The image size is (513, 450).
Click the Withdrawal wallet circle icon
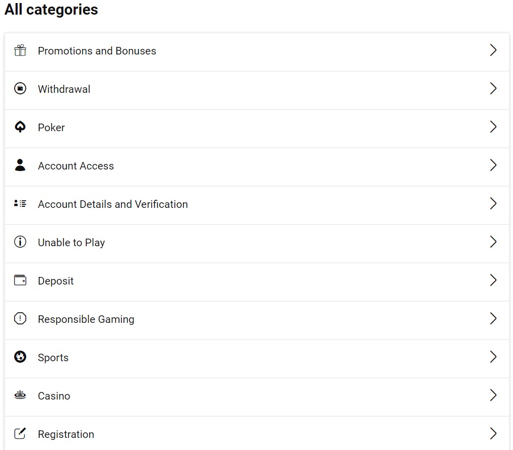[20, 89]
